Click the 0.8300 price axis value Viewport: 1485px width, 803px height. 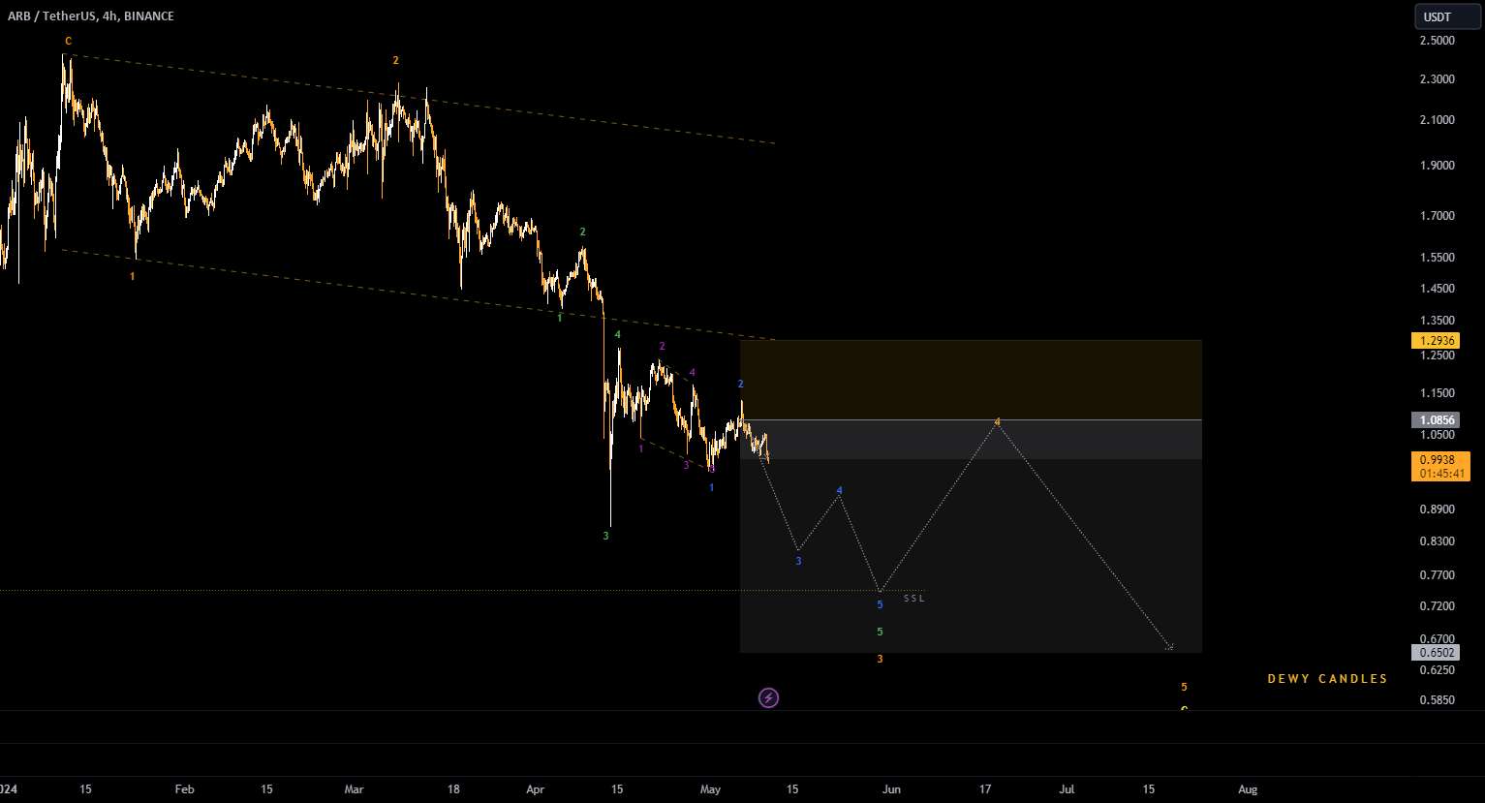1438,541
